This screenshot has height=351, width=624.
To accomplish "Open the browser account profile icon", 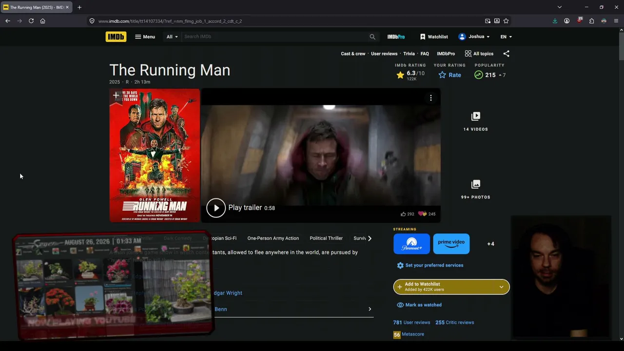I will [x=567, y=21].
